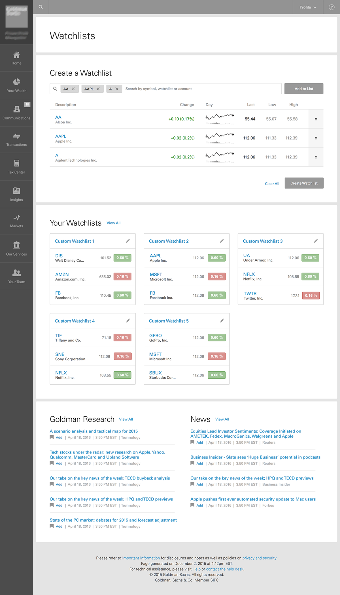
Task: Open AMZN Amazon.com symbol
Action: [x=62, y=275]
